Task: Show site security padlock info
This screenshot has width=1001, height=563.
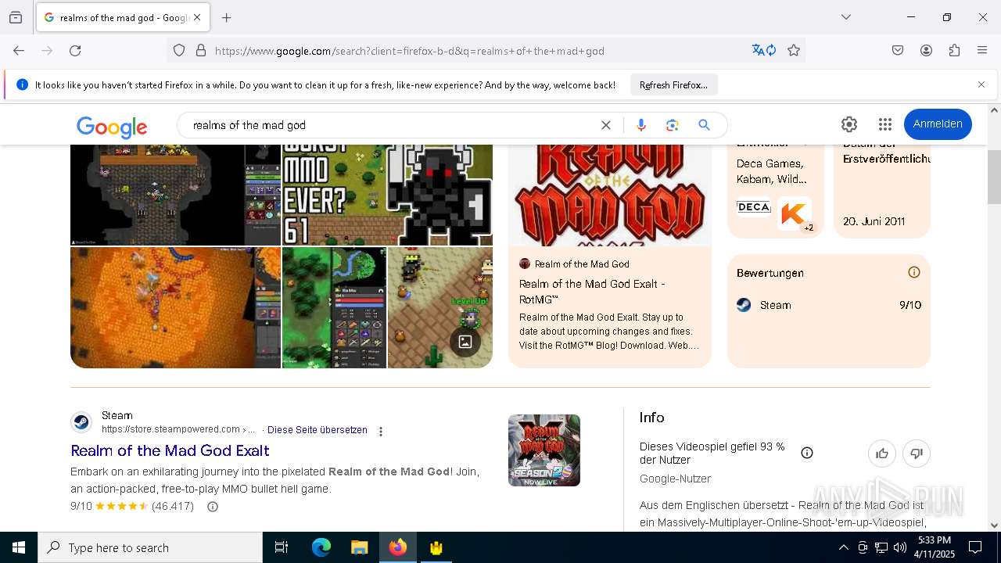Action: pyautogui.click(x=201, y=51)
